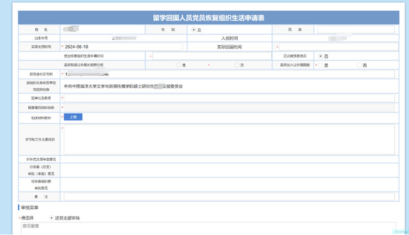Viewport: 409px width, 235px height.
Task: Select 否 for 是否加入过外国国籍
Action: [x=359, y=65]
